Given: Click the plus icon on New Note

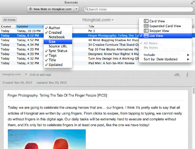Looking at the screenshot, I should point(30,9).
